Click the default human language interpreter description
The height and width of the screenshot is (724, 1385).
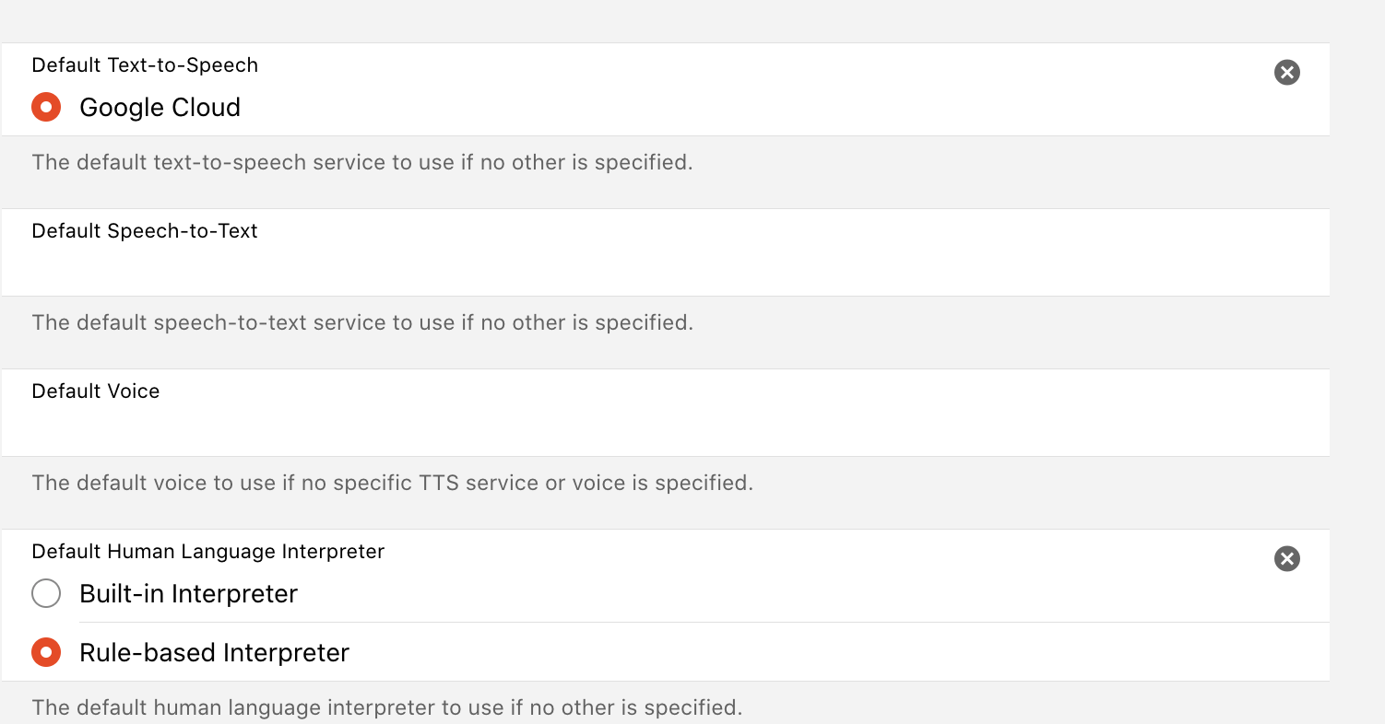386,708
